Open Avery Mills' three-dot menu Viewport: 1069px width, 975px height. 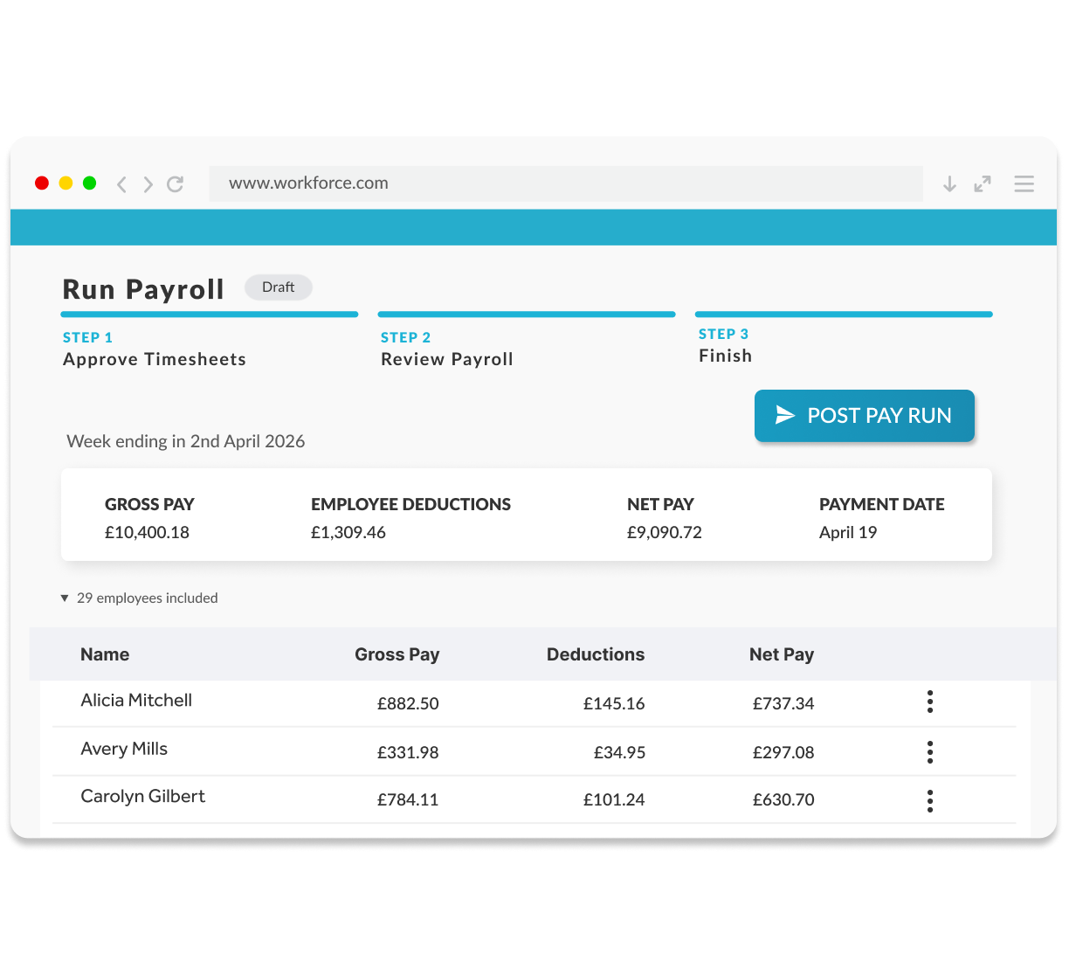click(930, 752)
